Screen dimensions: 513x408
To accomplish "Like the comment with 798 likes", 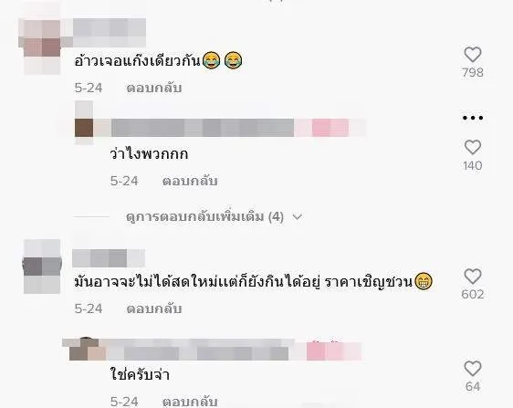I will click(x=473, y=55).
